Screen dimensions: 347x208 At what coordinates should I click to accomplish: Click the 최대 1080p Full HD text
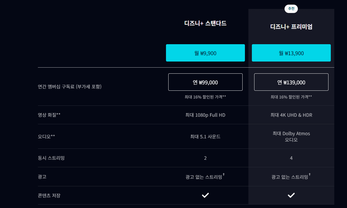pos(205,115)
